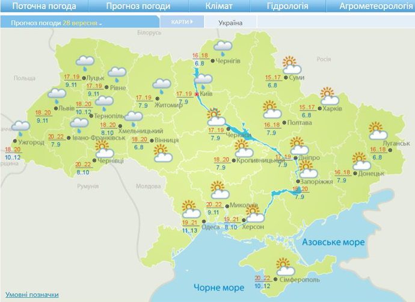Click the sun-cloud icon above Харків
This screenshot has width=415, height=302.
(x=328, y=94)
